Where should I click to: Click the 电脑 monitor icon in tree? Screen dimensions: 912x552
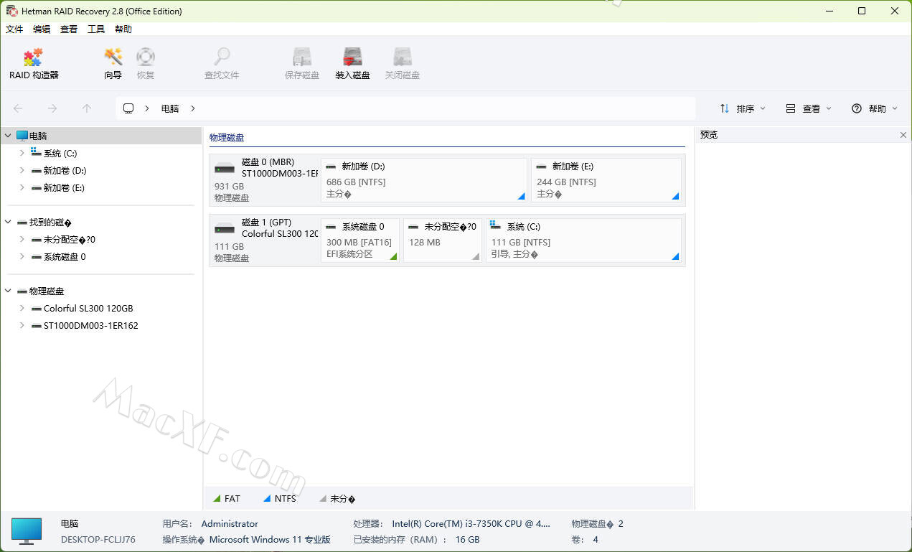click(22, 136)
